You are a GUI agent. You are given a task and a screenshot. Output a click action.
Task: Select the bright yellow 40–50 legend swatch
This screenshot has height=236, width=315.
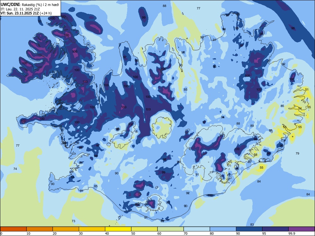(x=118, y=229)
